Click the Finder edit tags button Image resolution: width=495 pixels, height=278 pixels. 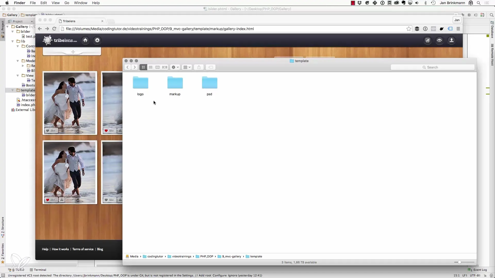[x=211, y=67]
